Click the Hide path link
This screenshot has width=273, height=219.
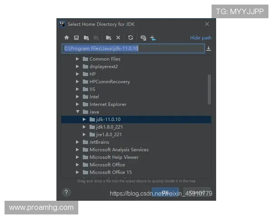(x=201, y=38)
